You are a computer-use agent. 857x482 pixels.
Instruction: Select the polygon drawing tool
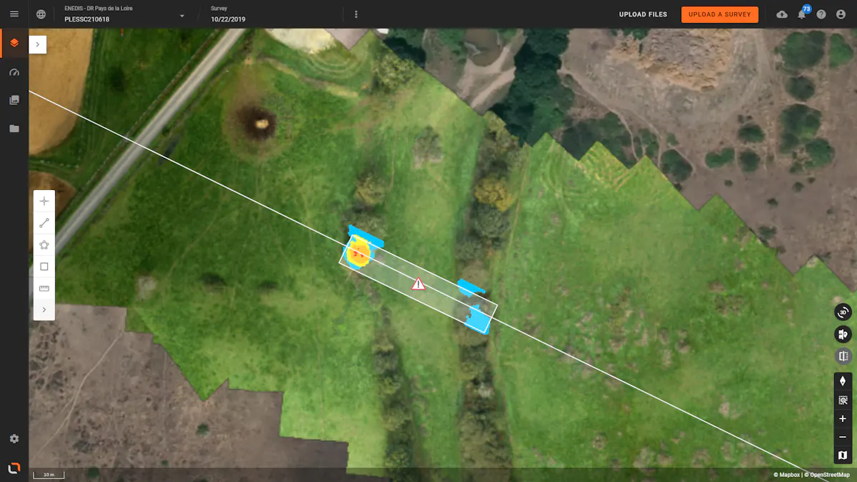(x=44, y=245)
